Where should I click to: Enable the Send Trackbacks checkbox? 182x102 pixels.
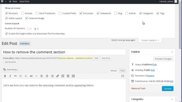point(37,13)
